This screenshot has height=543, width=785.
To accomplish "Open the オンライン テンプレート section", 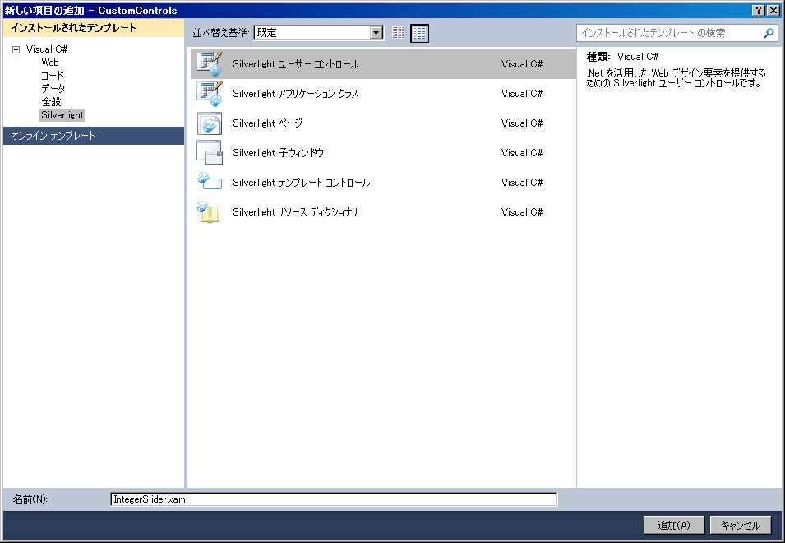I will pyautogui.click(x=94, y=136).
